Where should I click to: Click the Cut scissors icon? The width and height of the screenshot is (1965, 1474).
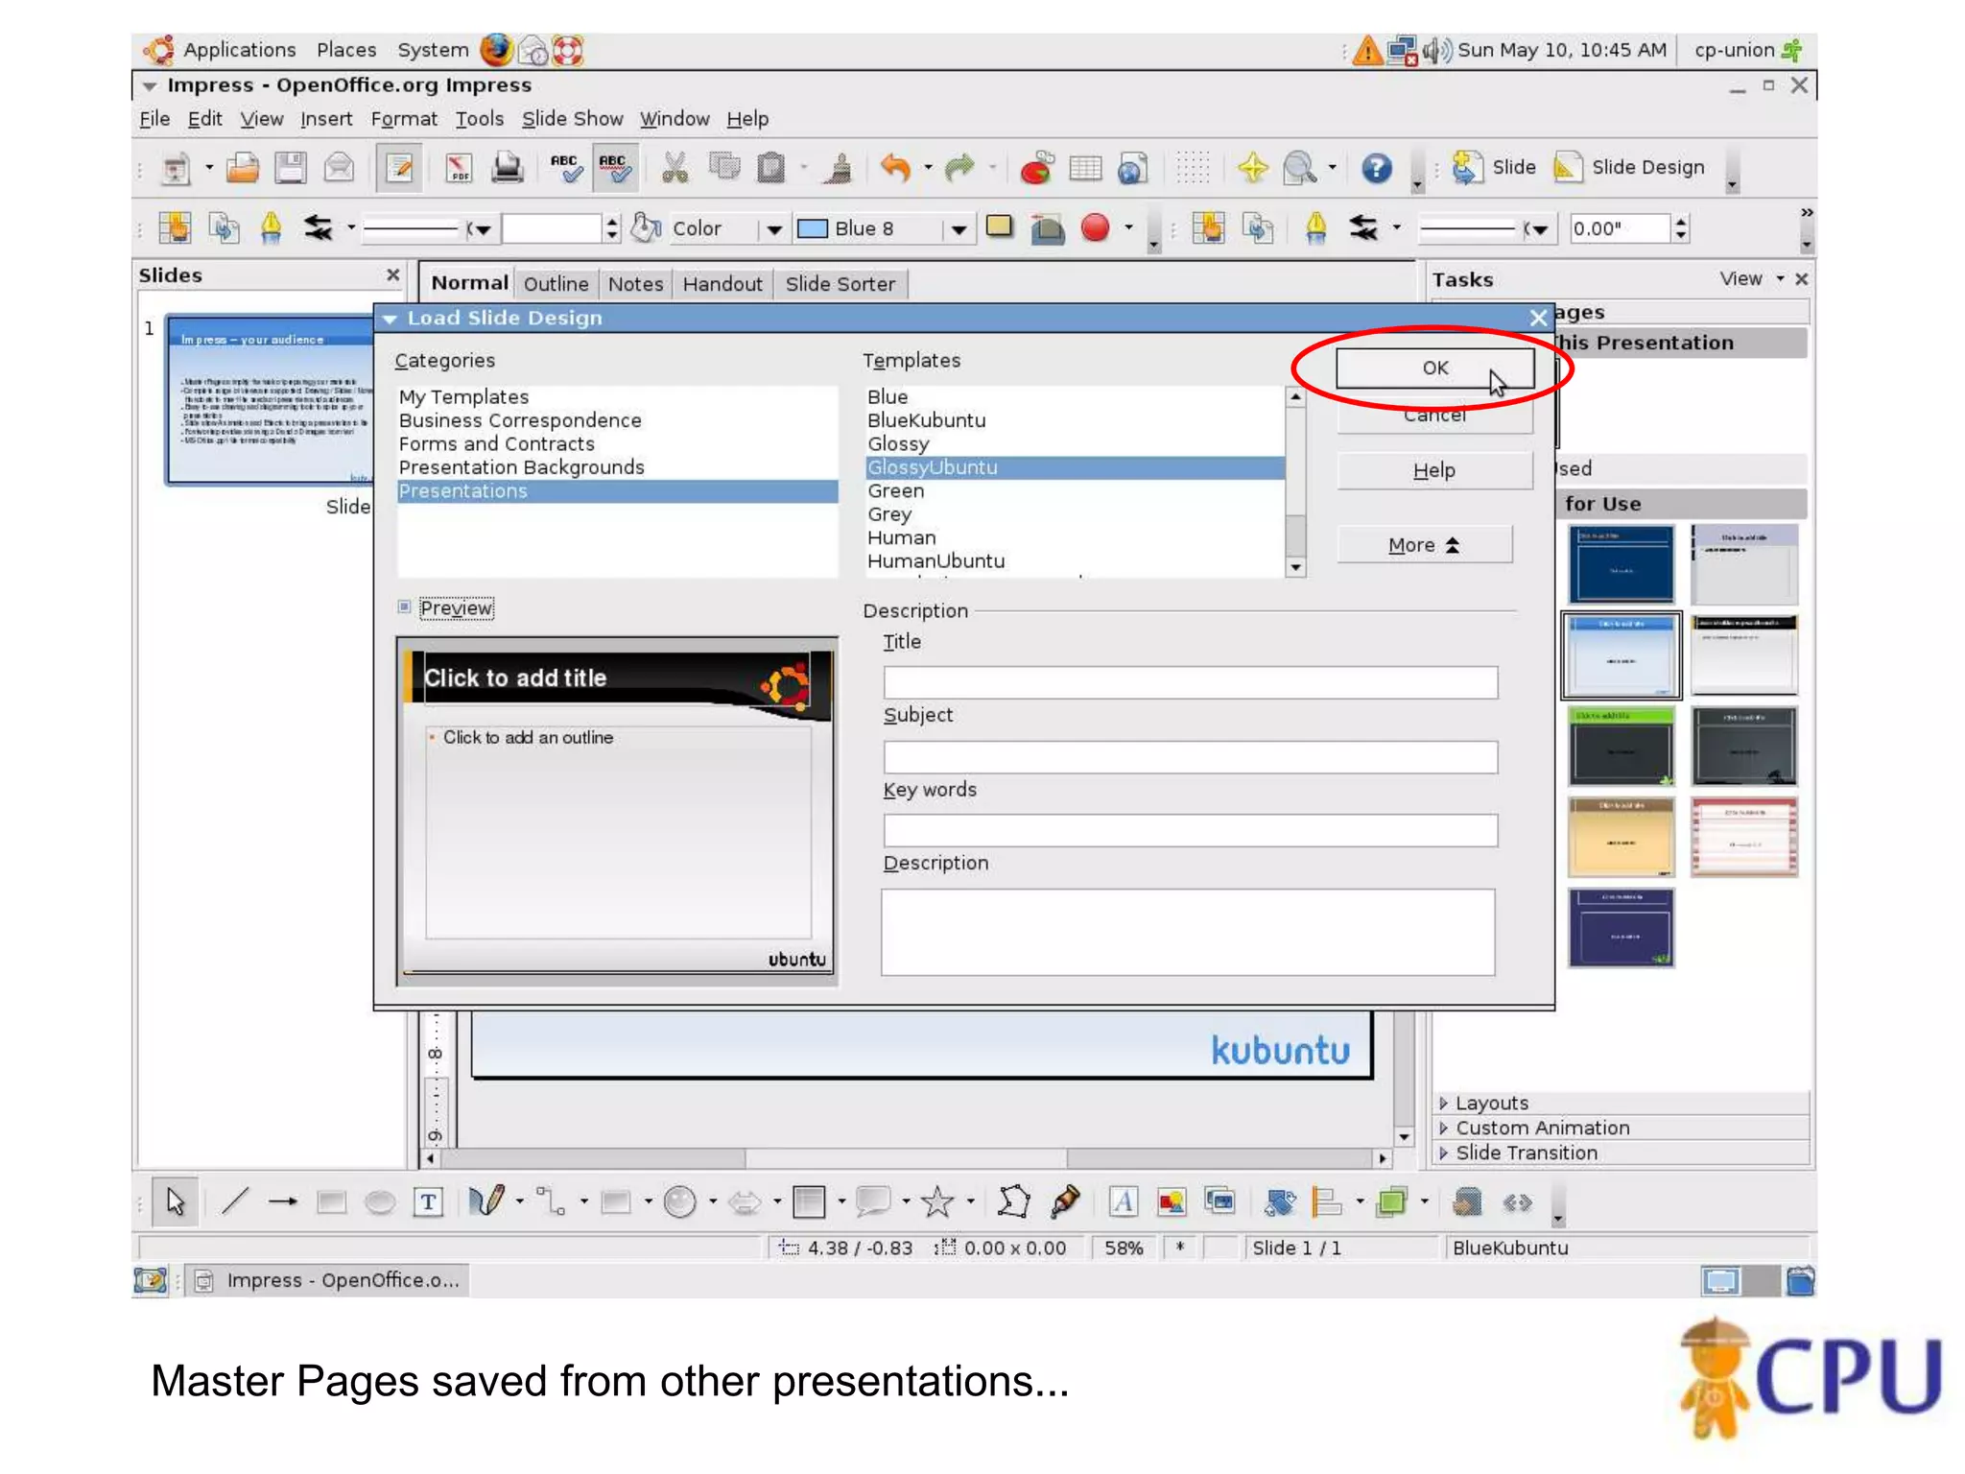point(675,169)
